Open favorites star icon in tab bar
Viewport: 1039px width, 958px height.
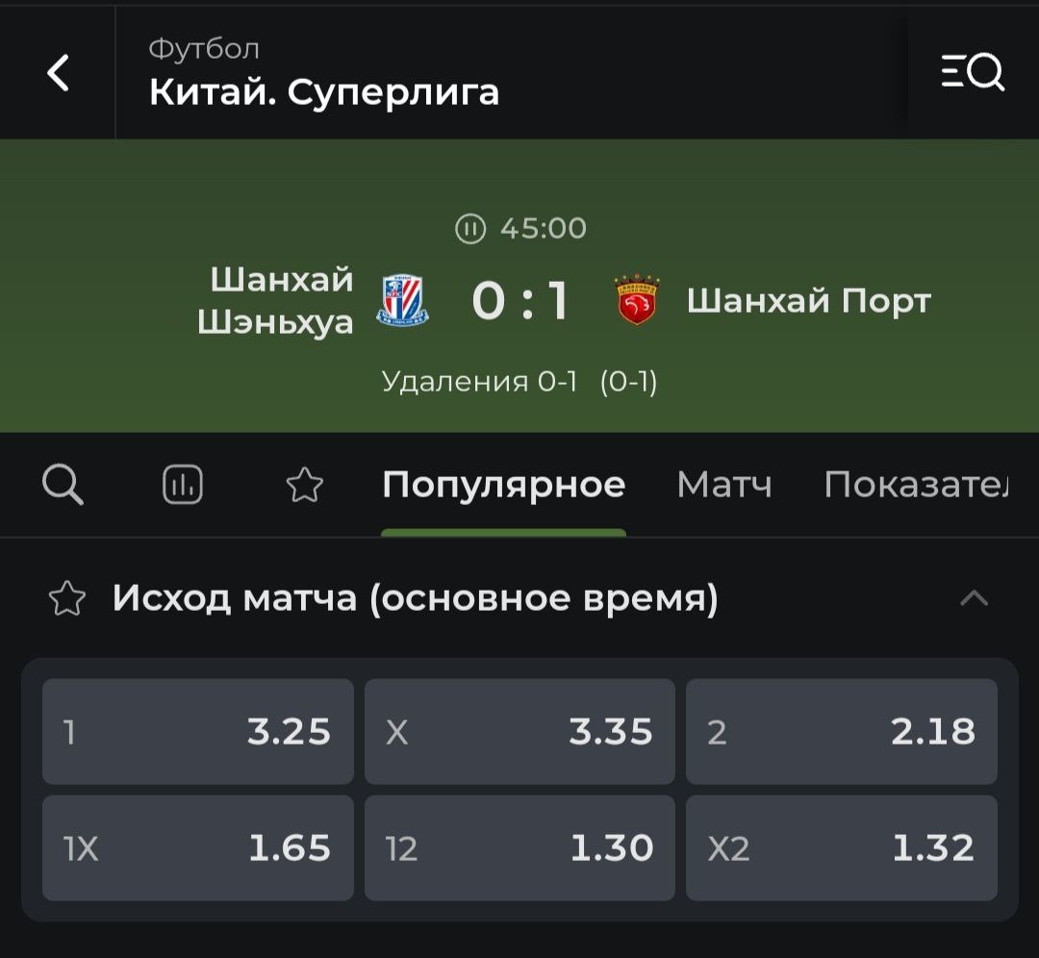click(305, 485)
